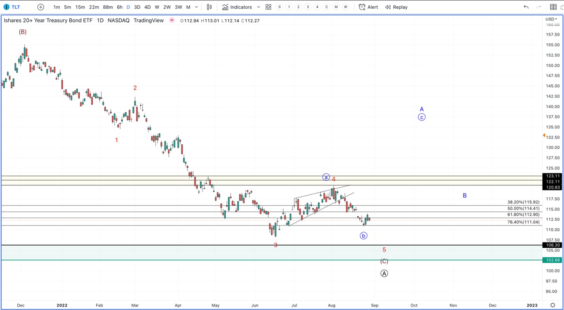564x310 pixels.
Task: Click the circled W toolbar button
Action: [345, 7]
